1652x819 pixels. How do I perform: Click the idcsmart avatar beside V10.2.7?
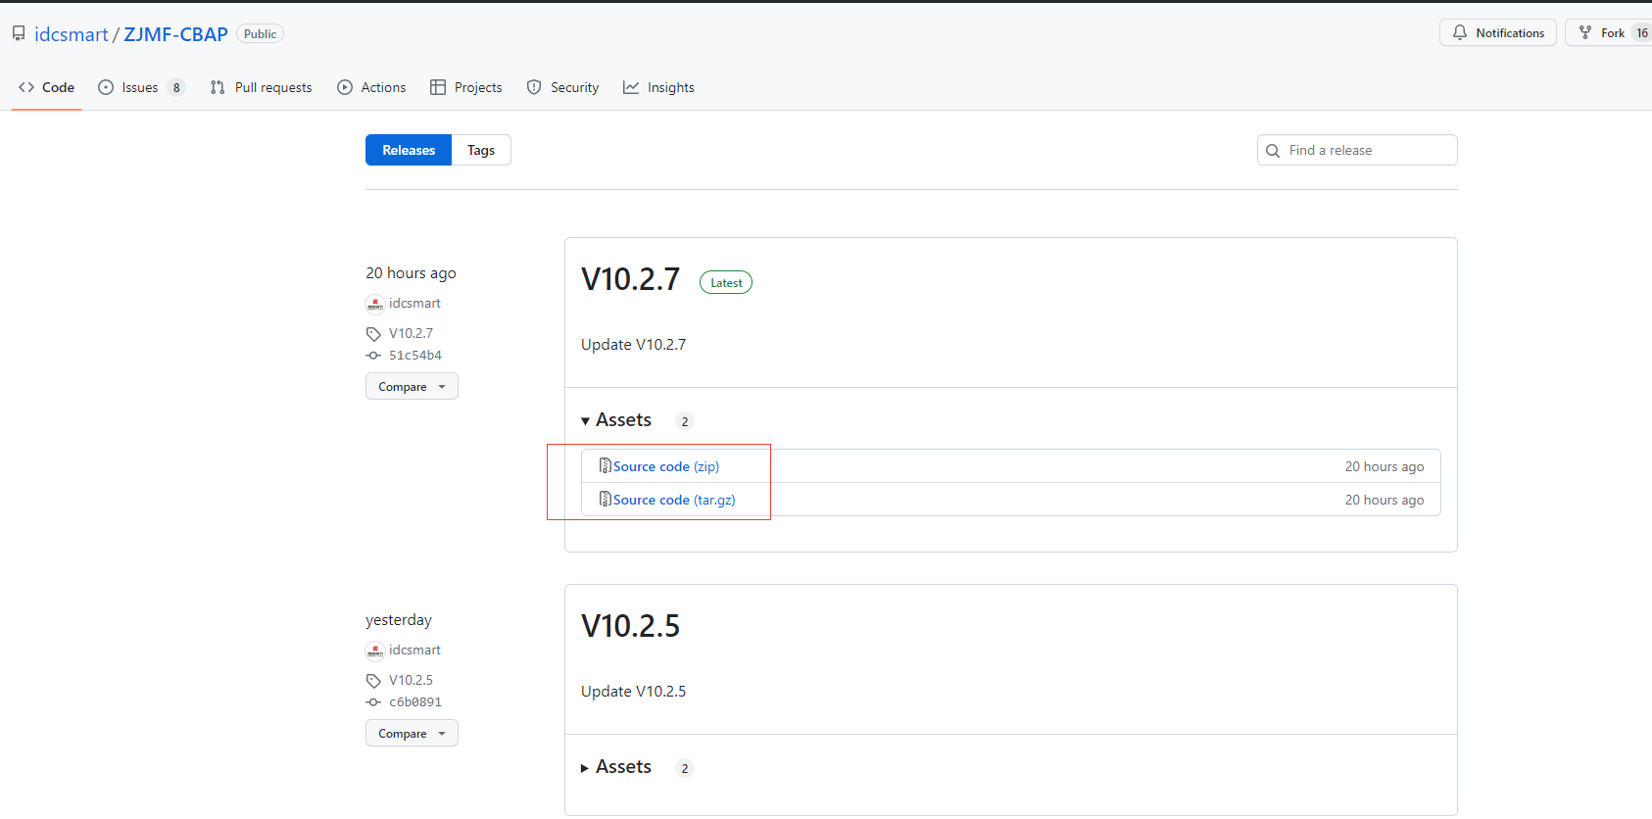(x=375, y=304)
